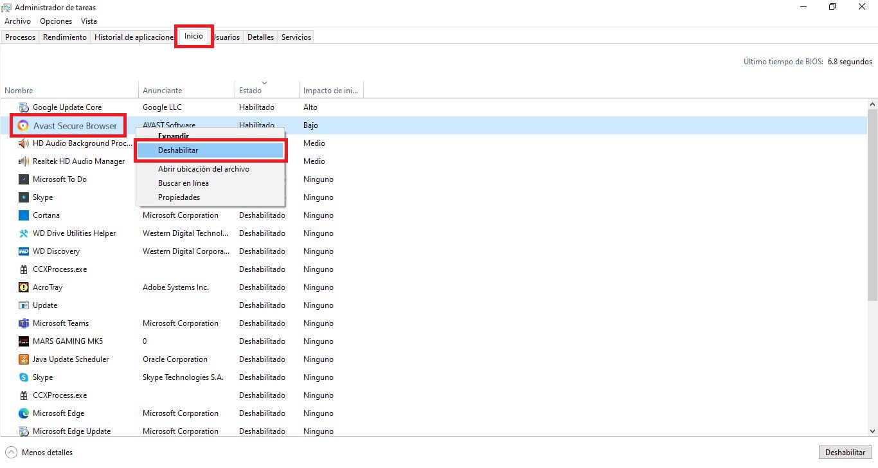The image size is (878, 468).
Task: Click the Update entry icon
Action: pyautogui.click(x=24, y=305)
